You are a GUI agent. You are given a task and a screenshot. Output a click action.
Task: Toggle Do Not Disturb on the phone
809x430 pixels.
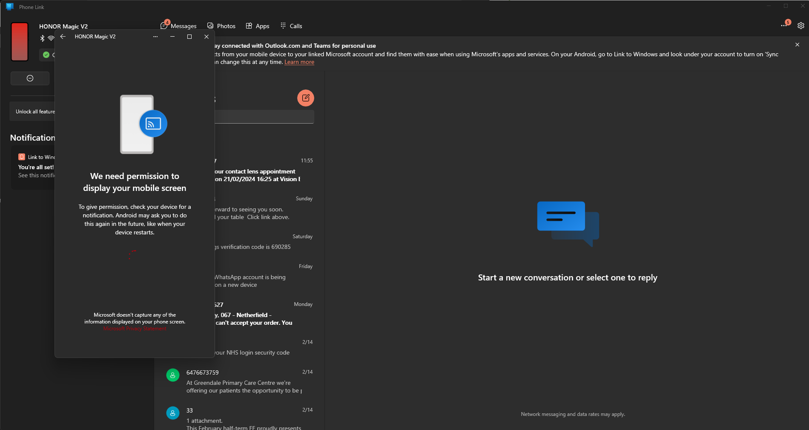point(30,78)
